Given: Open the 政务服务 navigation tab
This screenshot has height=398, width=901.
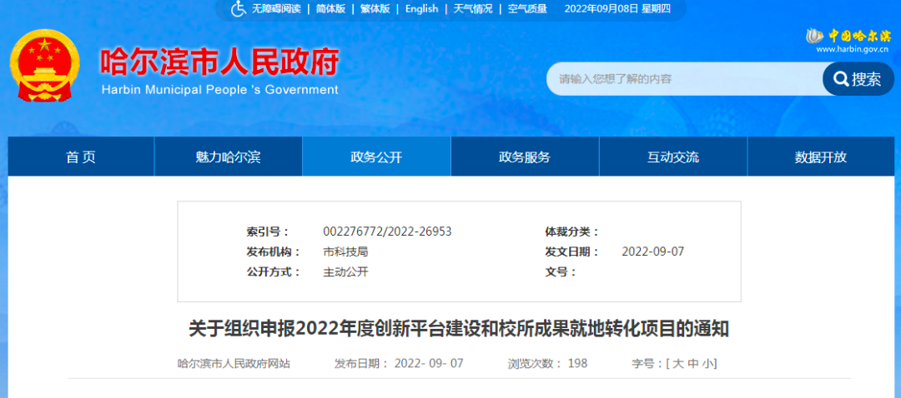Looking at the screenshot, I should point(525,157).
